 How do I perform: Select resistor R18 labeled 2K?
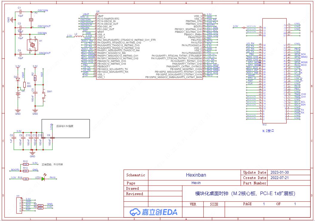(x=26, y=179)
